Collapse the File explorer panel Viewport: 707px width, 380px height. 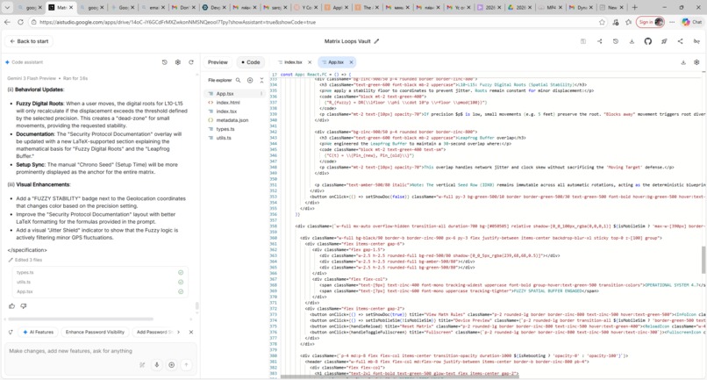tap(261, 80)
